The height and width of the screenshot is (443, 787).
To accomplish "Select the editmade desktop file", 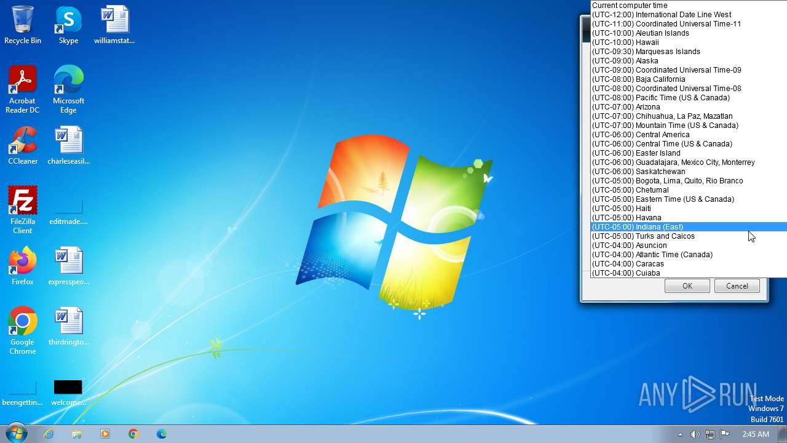I will point(68,210).
